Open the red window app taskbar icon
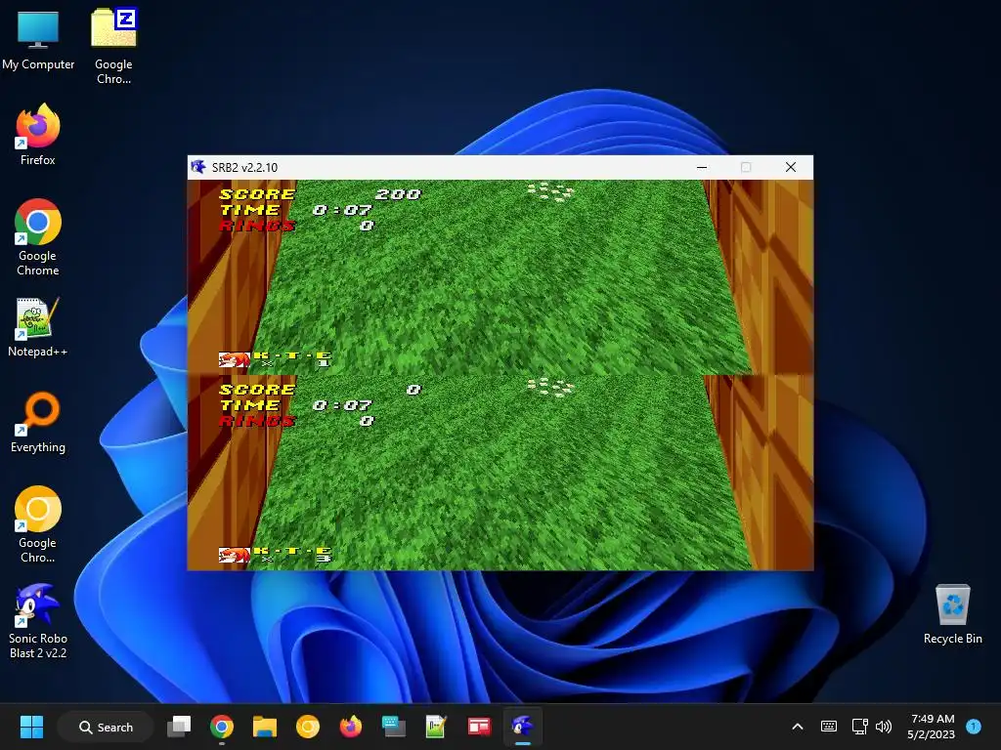 pyautogui.click(x=479, y=727)
